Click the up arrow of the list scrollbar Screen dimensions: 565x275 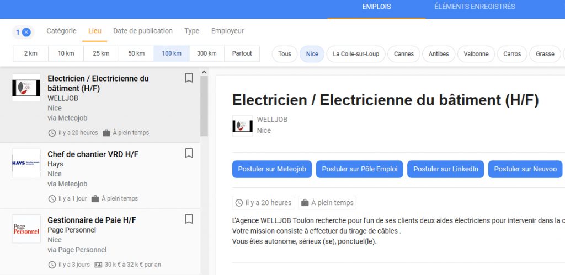point(204,72)
